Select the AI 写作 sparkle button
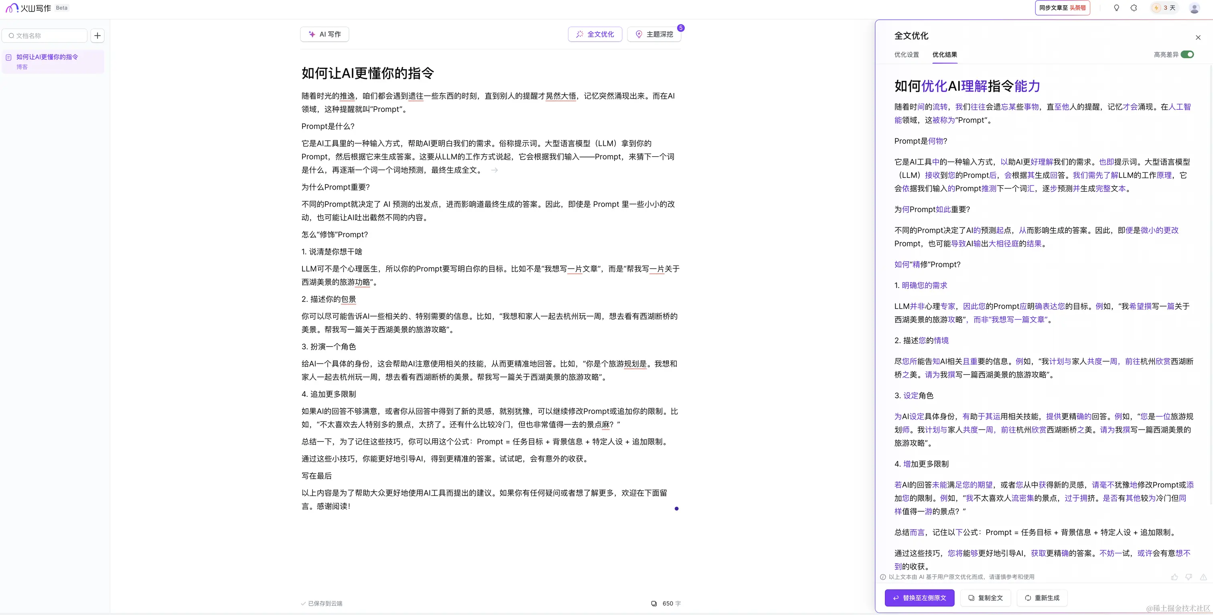1213x615 pixels. tap(324, 34)
